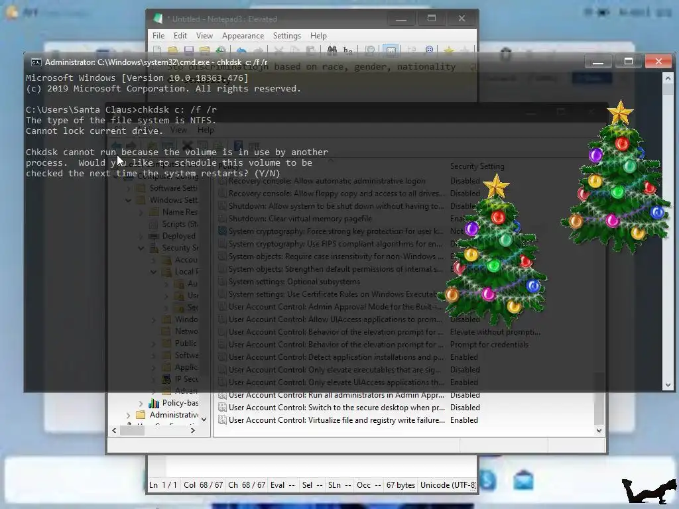The height and width of the screenshot is (509, 679).
Task: Click the Find binoculars icon in Notepad3
Action: tap(332, 50)
